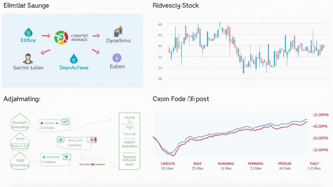Select the Dyceinha buildings icon
Screen dimensions: 333x187
[x=118, y=32]
